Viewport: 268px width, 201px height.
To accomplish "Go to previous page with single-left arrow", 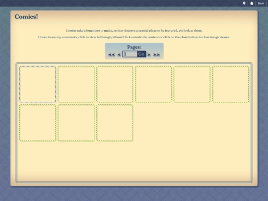I will point(119,55).
